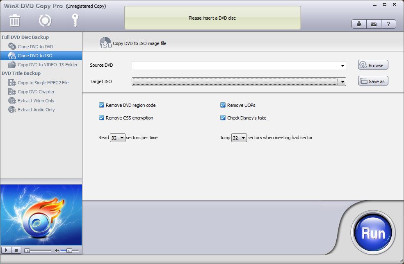Screen dimensions: 404x264
Task: Minimize the WinX DVD Copy Pro window
Action: 375,5
